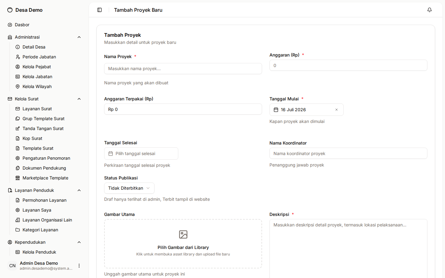Image resolution: width=445 pixels, height=278 pixels.
Task: Click the Kop Surat document icon
Action: 18,138
